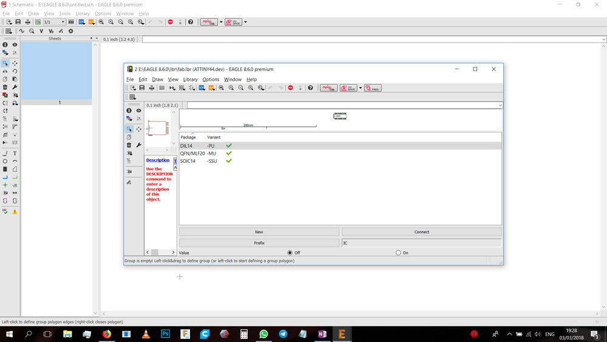Show hidden system tray icons chevron
This screenshot has width=607, height=342.
[509, 334]
